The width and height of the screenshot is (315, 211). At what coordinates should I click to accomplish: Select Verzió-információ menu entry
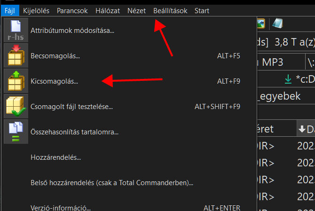pos(60,207)
